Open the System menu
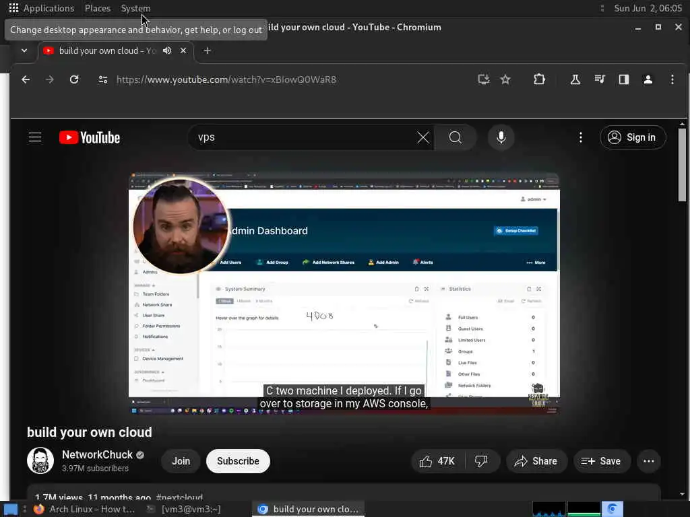Viewport: 690px width, 517px height. [135, 8]
